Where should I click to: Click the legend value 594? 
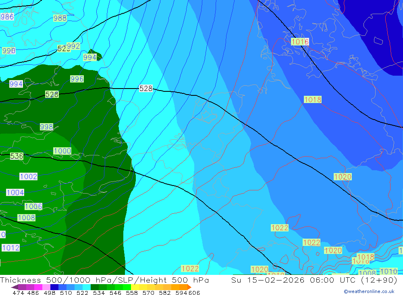coord(181,293)
